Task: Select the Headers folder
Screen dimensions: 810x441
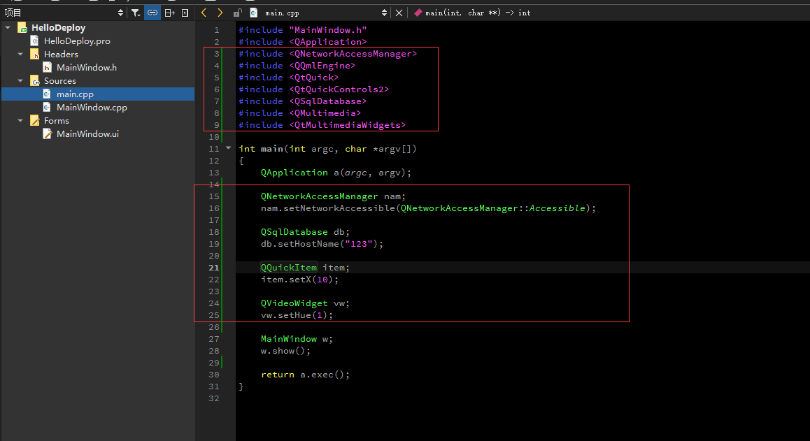Action: tap(61, 55)
